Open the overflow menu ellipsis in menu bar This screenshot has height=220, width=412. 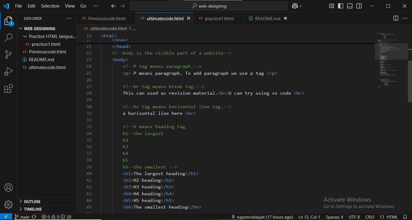[x=96, y=6]
